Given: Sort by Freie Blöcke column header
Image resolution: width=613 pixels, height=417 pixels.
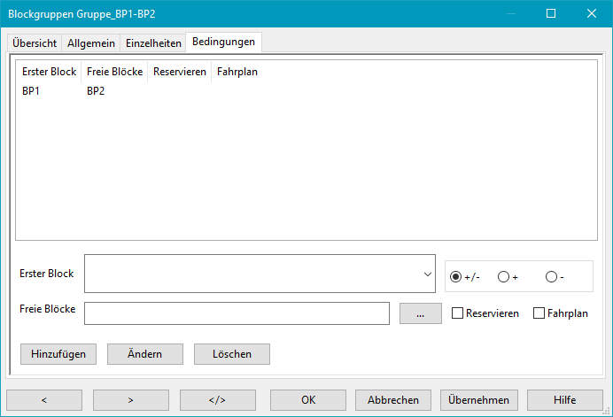Looking at the screenshot, I should click(x=115, y=72).
